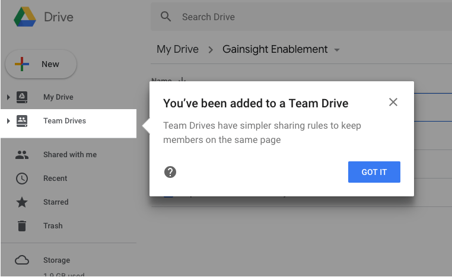The image size is (452, 277).
Task: Go to My Drive in the breadcrumb
Action: (177, 49)
